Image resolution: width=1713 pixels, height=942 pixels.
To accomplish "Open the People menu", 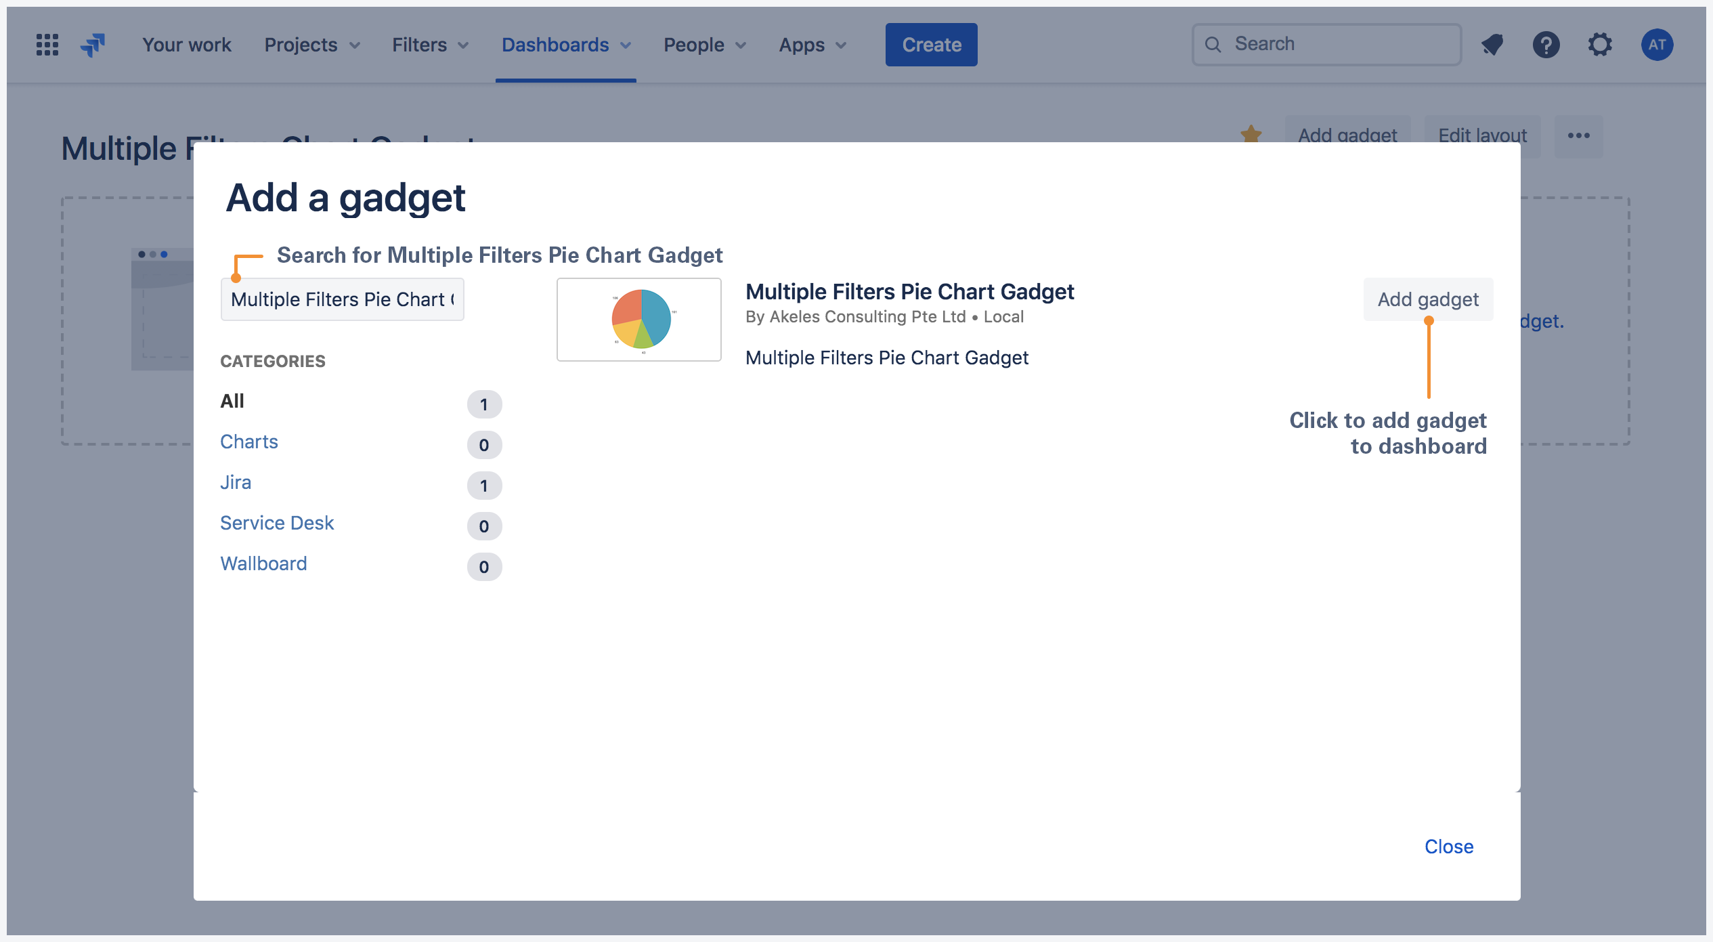I will (703, 44).
